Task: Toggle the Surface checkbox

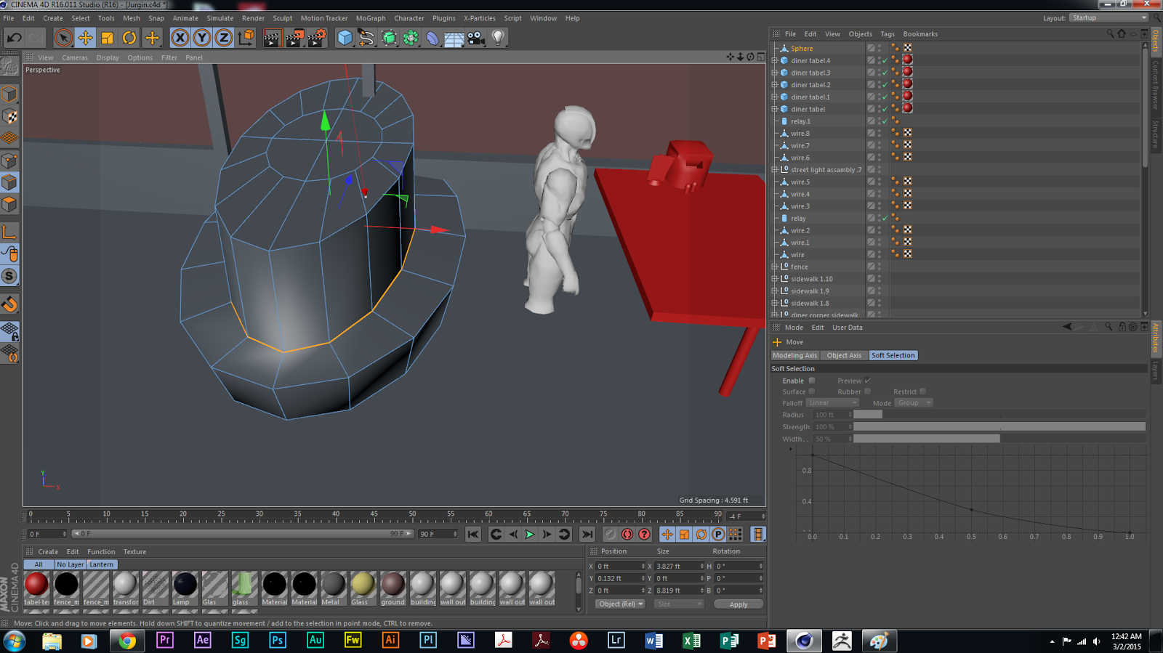Action: pyautogui.click(x=812, y=392)
